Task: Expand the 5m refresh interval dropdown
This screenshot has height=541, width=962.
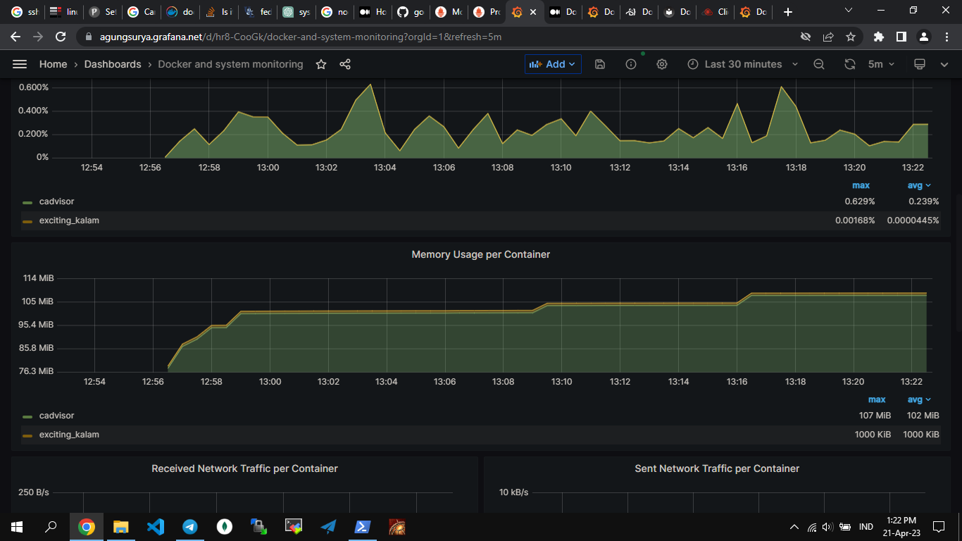Action: tap(882, 64)
